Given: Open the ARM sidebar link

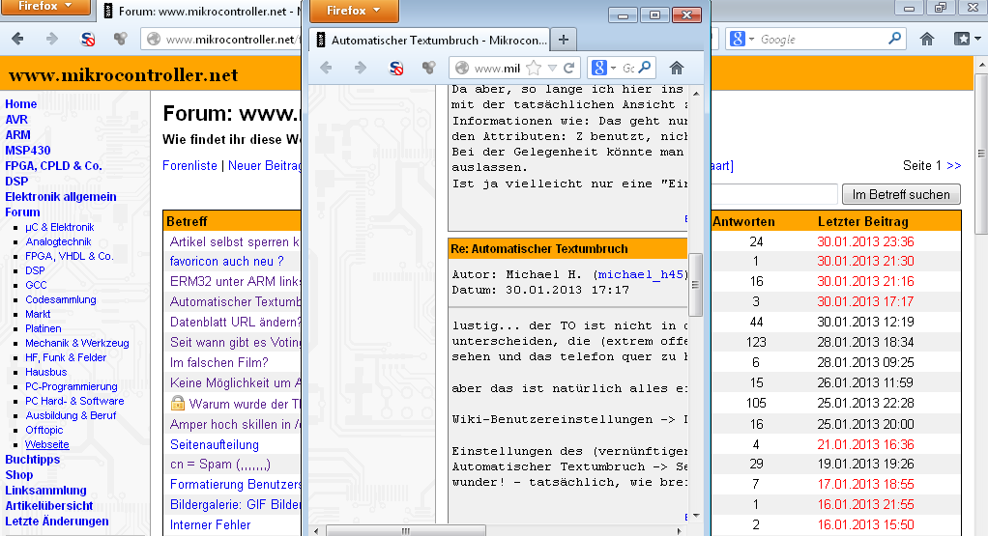Looking at the screenshot, I should pos(17,134).
